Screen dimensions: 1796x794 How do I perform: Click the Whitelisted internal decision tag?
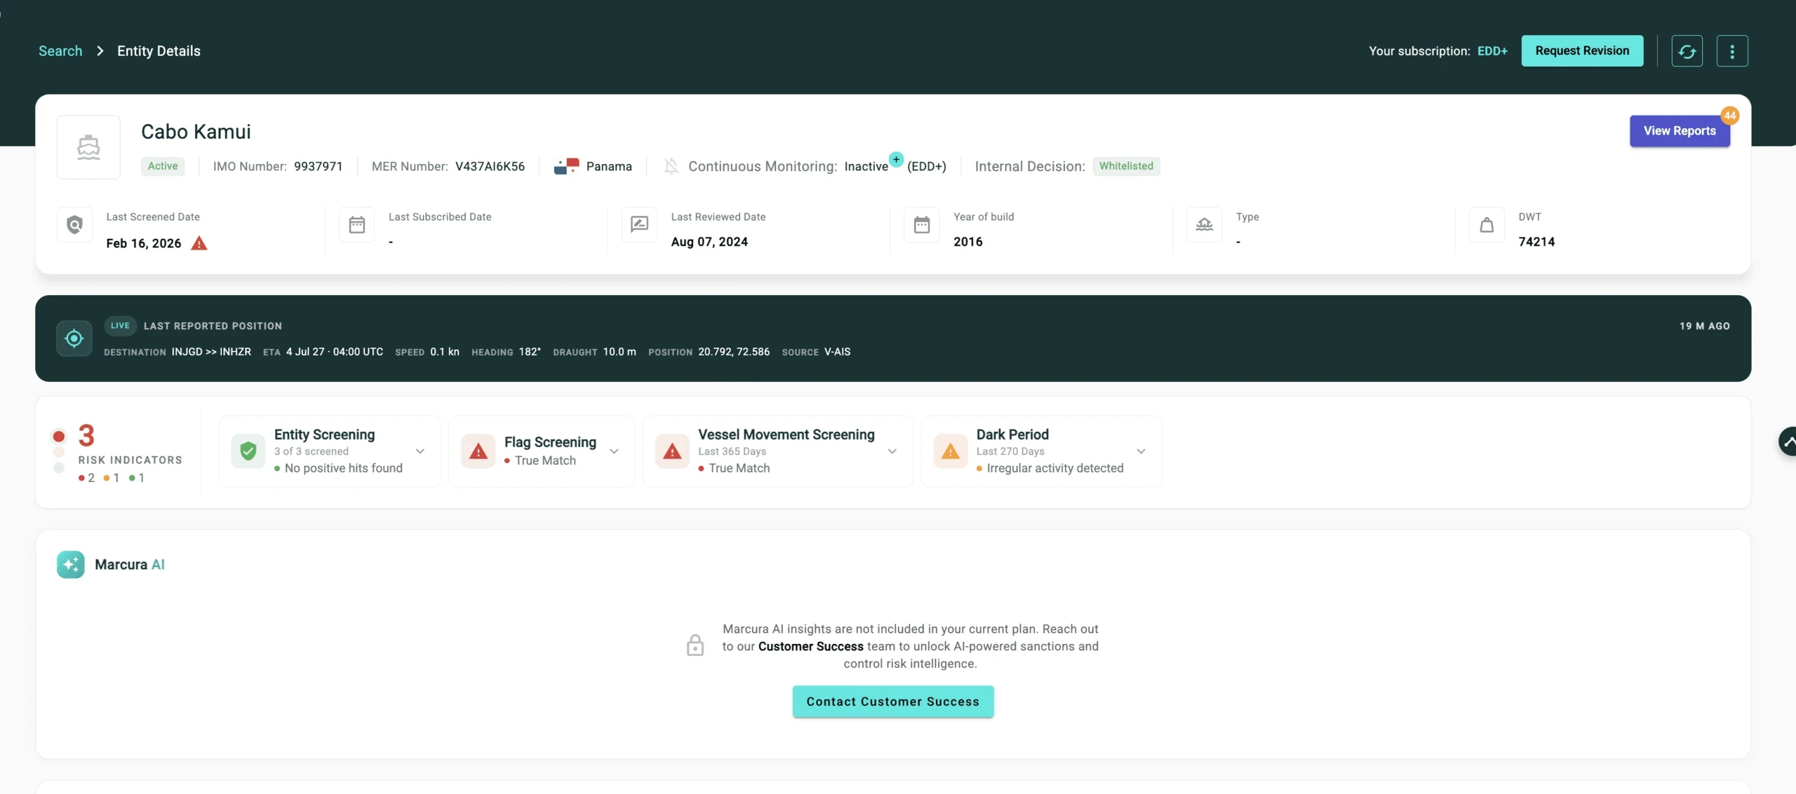coord(1126,166)
